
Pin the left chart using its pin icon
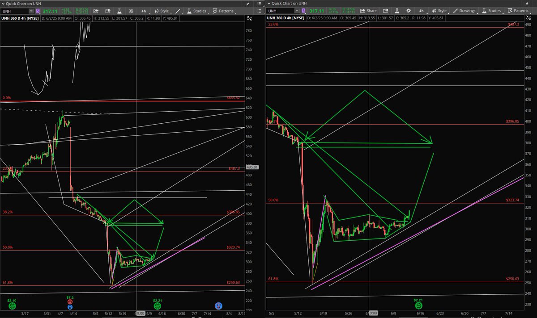[x=247, y=3]
